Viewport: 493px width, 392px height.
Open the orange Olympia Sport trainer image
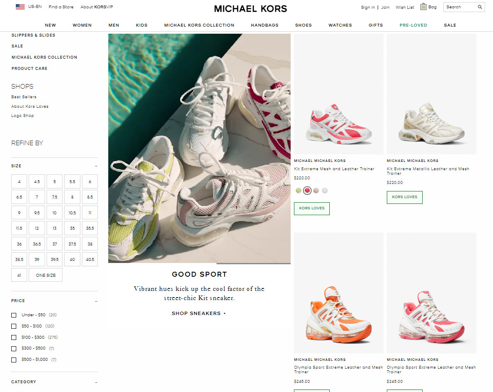(x=338, y=293)
